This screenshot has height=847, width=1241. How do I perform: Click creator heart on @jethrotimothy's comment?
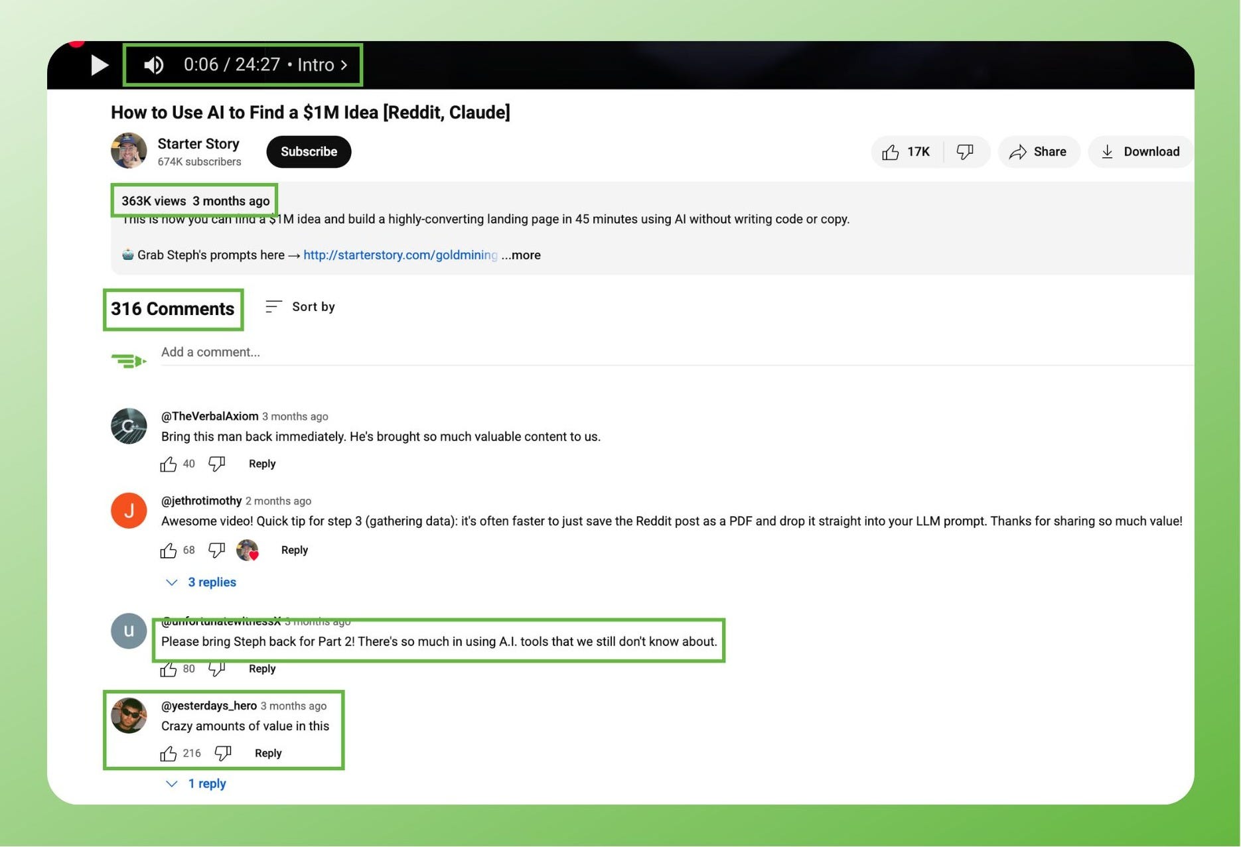[248, 550]
